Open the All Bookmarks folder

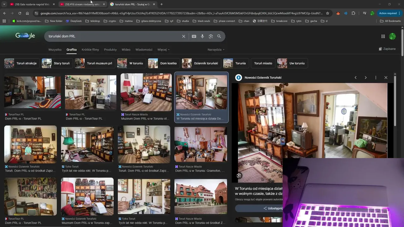[x=390, y=21]
